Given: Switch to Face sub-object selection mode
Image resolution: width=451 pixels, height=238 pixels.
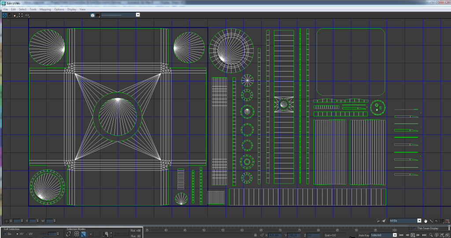Looking at the screenshot, I should tap(83, 234).
